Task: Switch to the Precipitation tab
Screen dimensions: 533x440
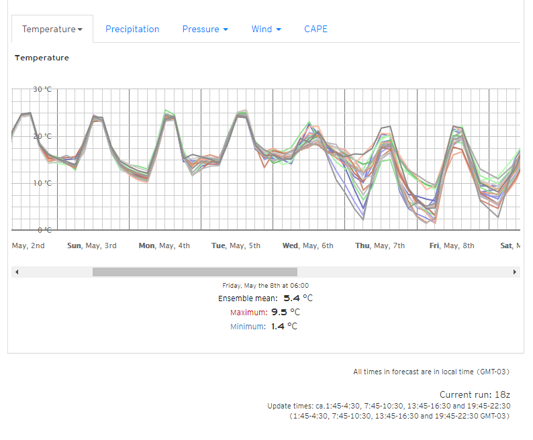Action: click(132, 30)
